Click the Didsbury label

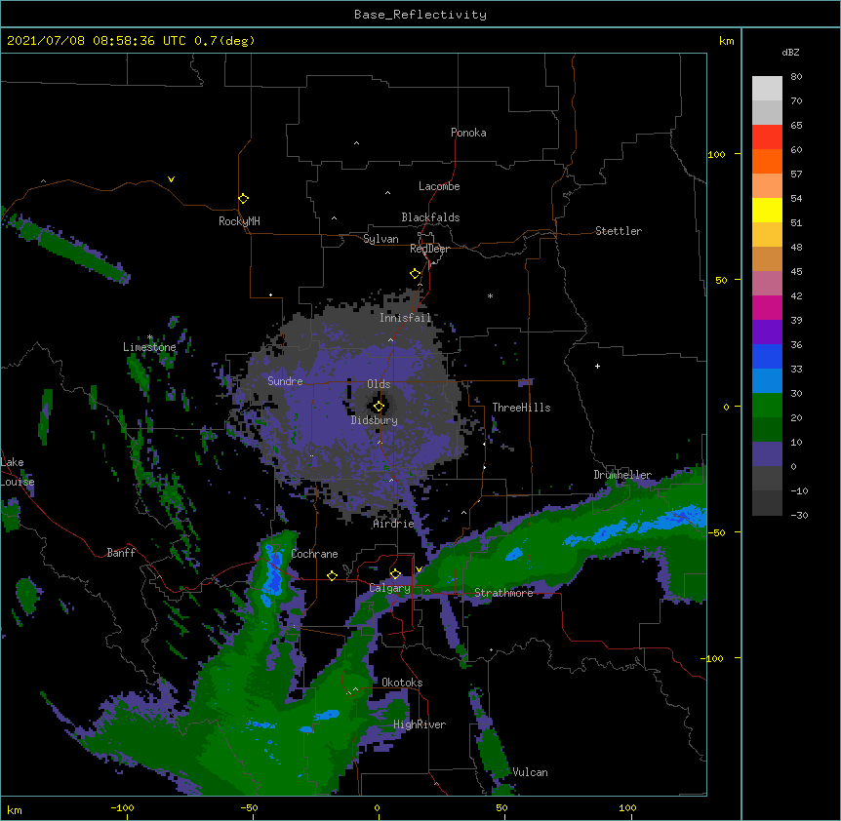point(375,420)
